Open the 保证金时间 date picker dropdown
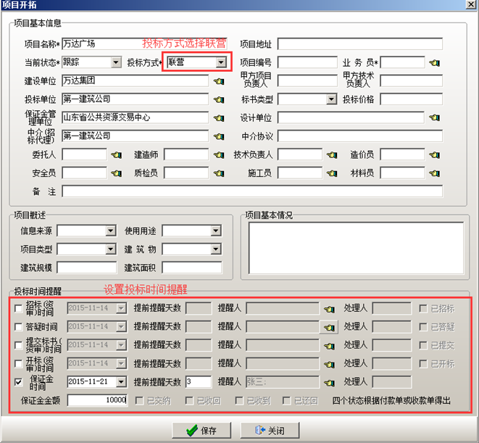Image resolution: width=479 pixels, height=443 pixels. click(124, 381)
